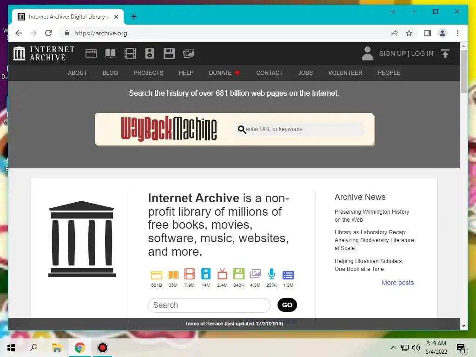Go back to the previous page

point(19,33)
